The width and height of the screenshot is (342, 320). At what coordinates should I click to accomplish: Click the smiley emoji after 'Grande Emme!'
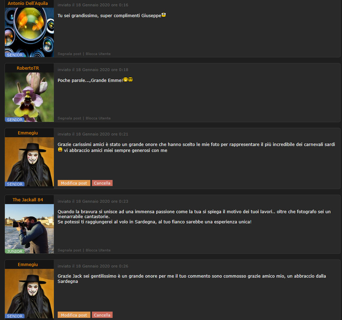click(x=125, y=80)
